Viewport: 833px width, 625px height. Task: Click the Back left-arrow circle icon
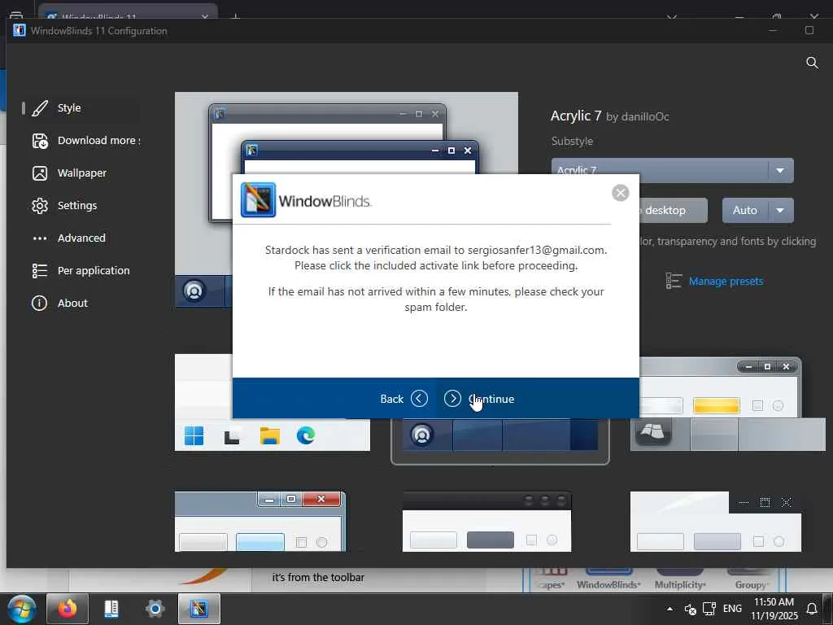(x=419, y=398)
